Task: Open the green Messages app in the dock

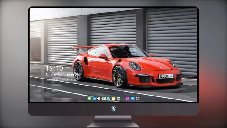Action: pos(89,99)
